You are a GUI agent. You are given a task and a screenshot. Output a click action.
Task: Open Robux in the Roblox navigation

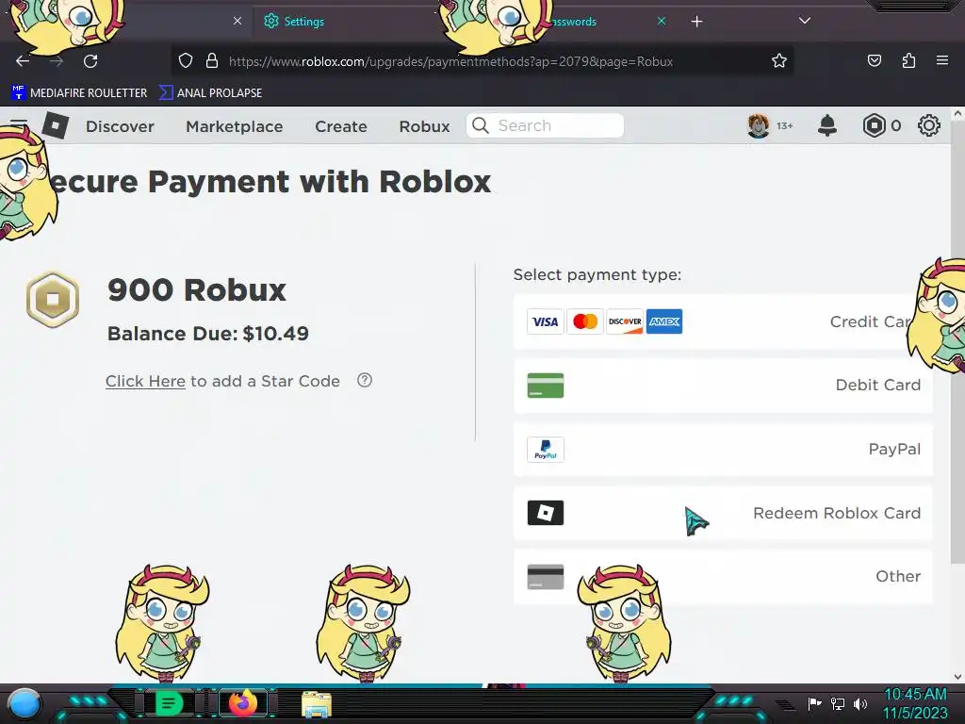click(x=425, y=126)
